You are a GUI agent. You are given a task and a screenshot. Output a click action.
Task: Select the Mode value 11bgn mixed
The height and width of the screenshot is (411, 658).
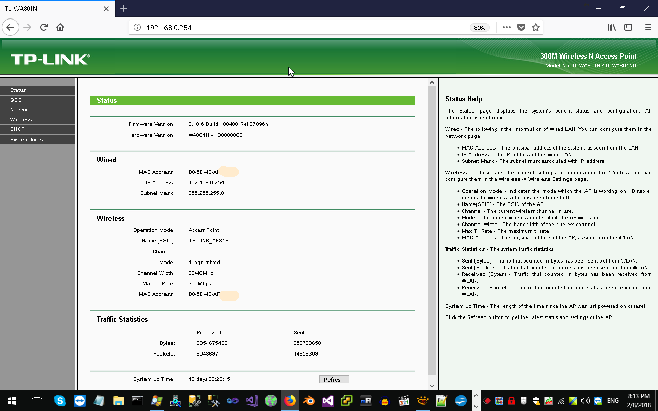click(204, 263)
